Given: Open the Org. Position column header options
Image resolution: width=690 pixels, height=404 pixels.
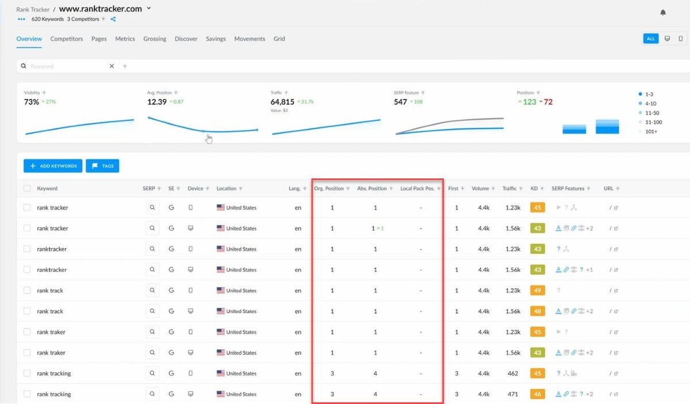Looking at the screenshot, I should coord(348,189).
